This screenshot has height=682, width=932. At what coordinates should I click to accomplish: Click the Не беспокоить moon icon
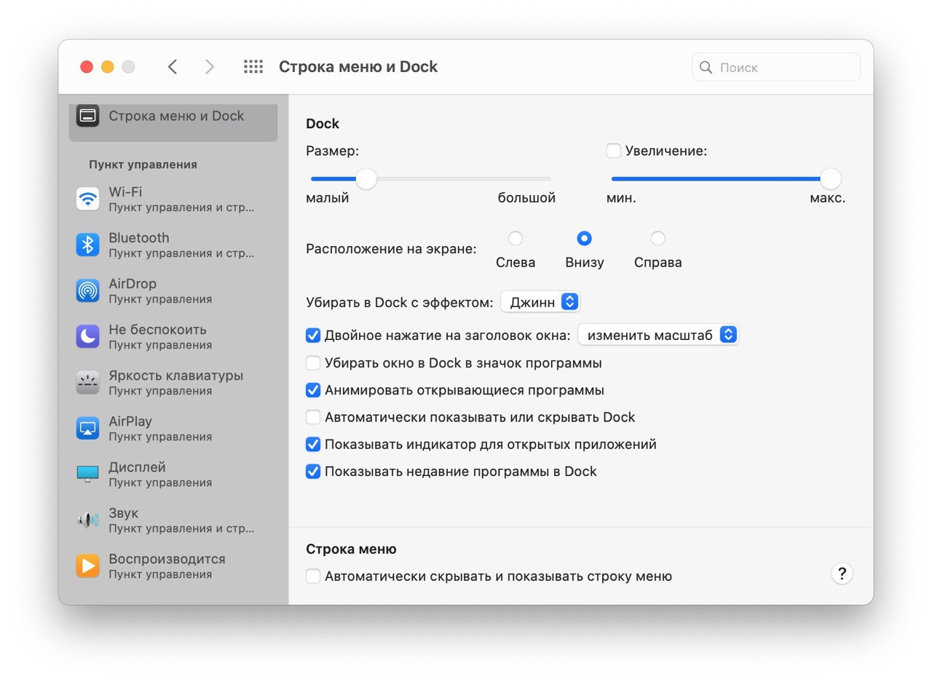[x=87, y=336]
